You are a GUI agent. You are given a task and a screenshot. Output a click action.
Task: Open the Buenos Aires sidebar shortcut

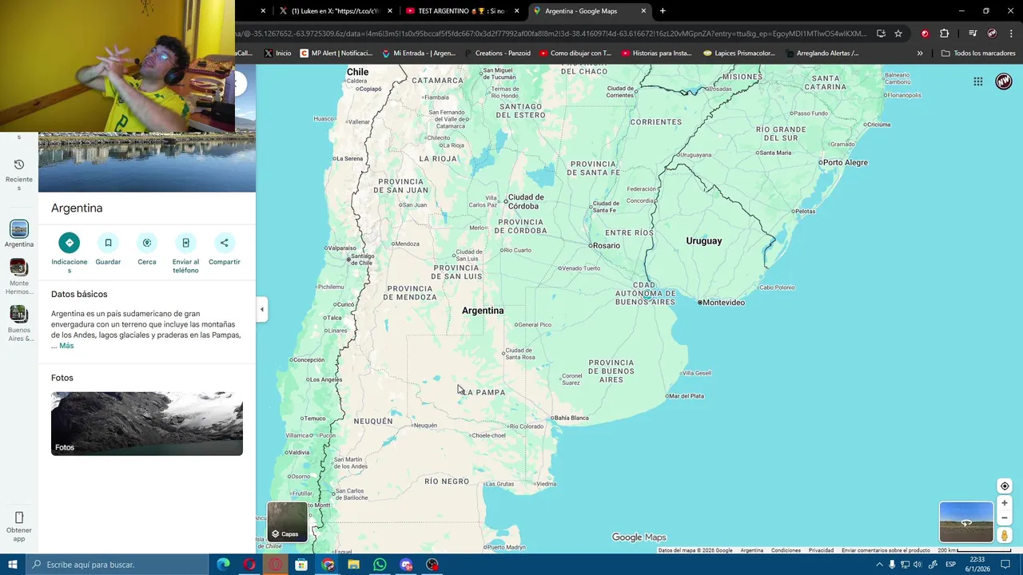(19, 323)
